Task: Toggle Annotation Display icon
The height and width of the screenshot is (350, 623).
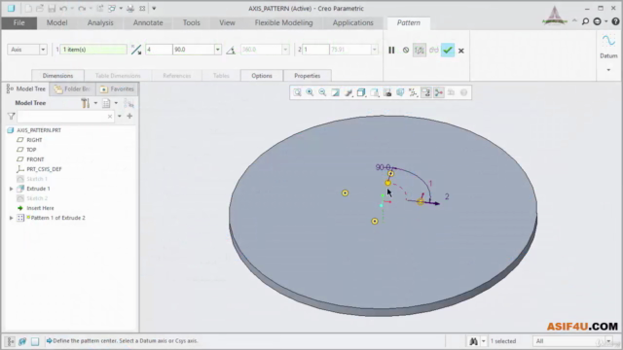Action: click(x=425, y=92)
